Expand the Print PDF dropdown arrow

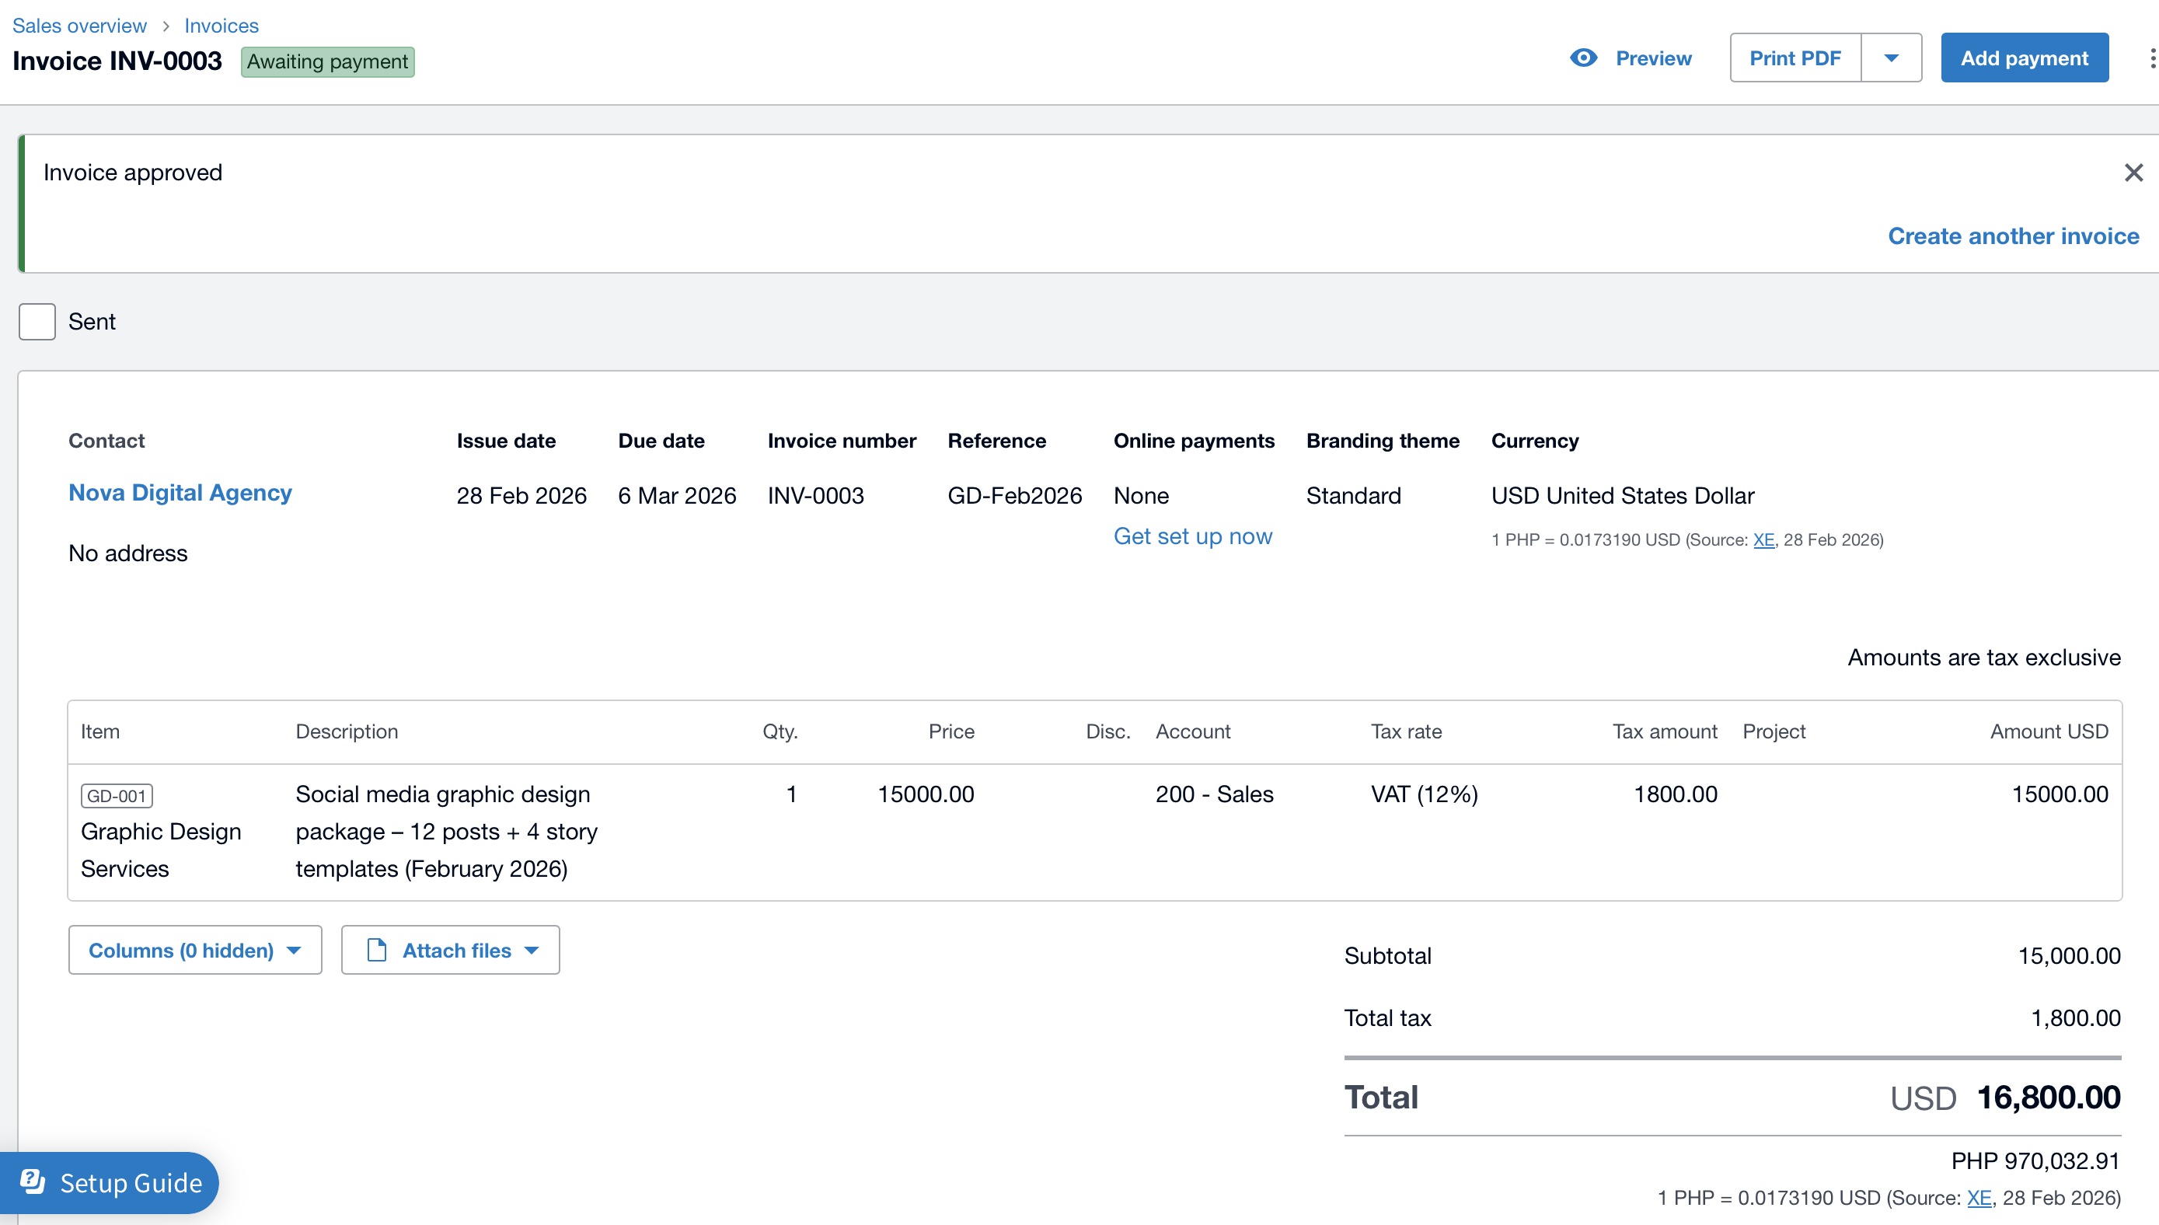point(1891,58)
